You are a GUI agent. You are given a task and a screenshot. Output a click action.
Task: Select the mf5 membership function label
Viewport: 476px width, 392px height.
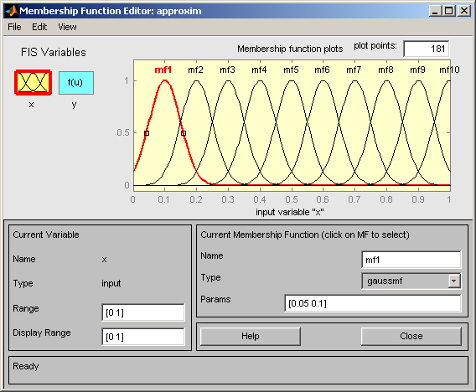[x=291, y=70]
